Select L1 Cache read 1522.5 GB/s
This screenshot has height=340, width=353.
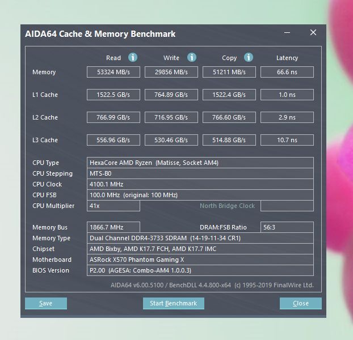pyautogui.click(x=114, y=95)
